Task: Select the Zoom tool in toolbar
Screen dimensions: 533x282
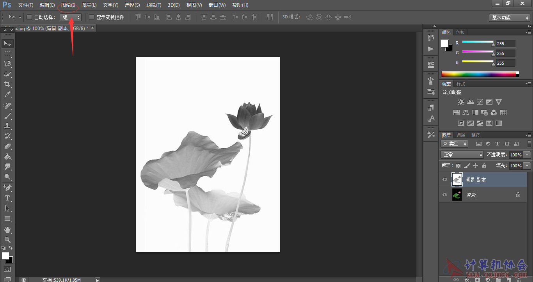Action: point(7,239)
